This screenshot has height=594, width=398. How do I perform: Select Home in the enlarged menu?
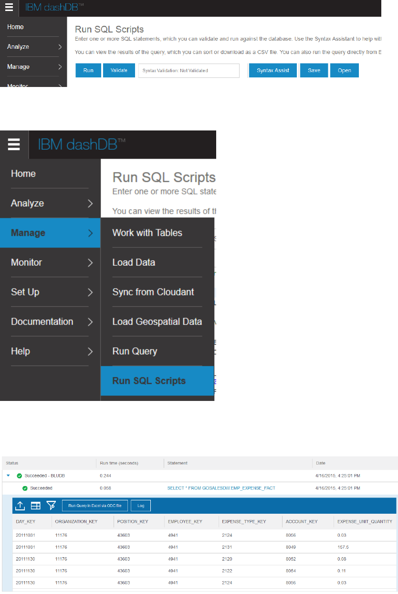pyautogui.click(x=23, y=173)
